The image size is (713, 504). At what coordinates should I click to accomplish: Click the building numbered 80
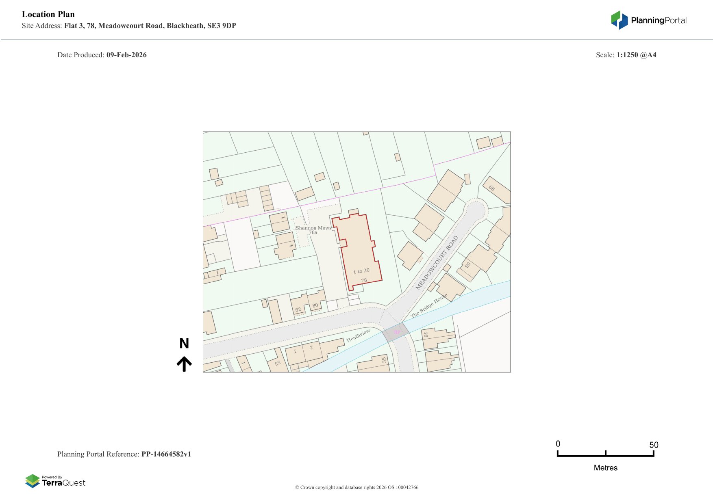coord(316,303)
